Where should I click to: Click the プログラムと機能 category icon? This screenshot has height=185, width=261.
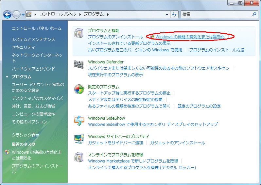coord(79,33)
